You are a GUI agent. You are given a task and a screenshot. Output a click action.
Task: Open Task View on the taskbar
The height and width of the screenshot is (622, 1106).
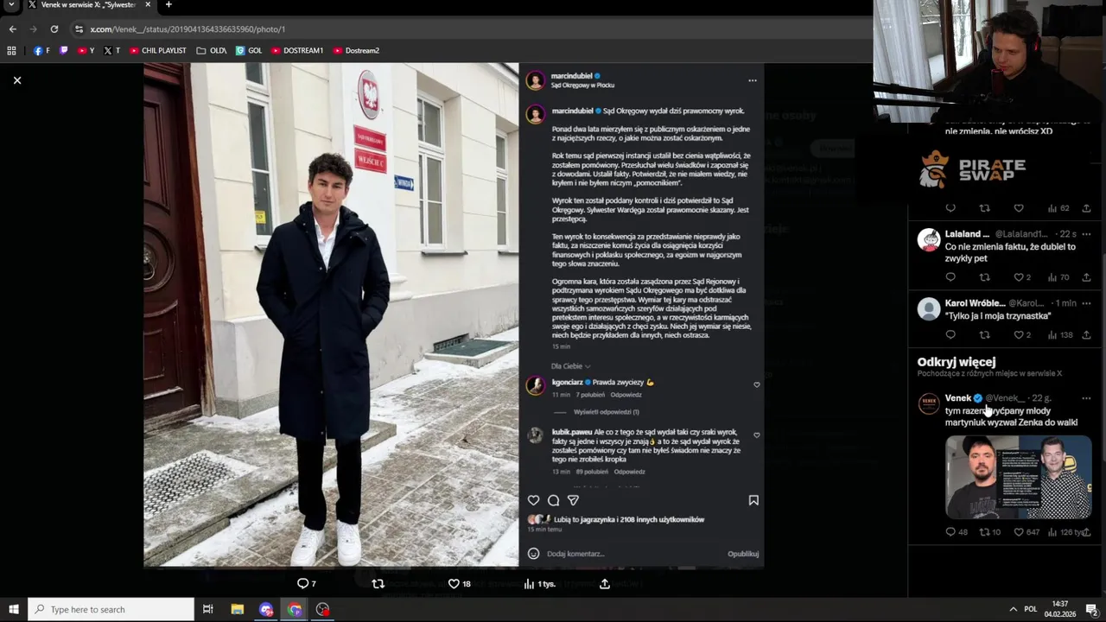pyautogui.click(x=208, y=609)
